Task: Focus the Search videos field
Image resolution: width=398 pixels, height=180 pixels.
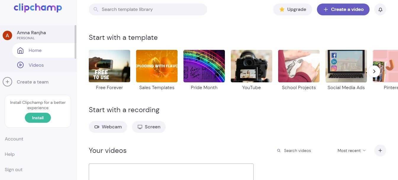Action: pos(297,150)
